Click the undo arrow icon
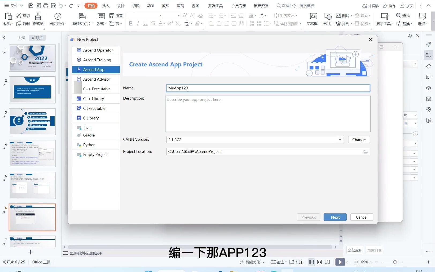 point(61,6)
